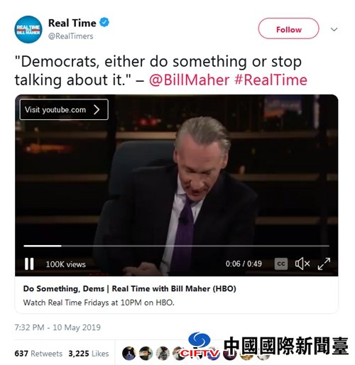Open Do Something, Dems video title
355x365 pixels.
[129, 288]
